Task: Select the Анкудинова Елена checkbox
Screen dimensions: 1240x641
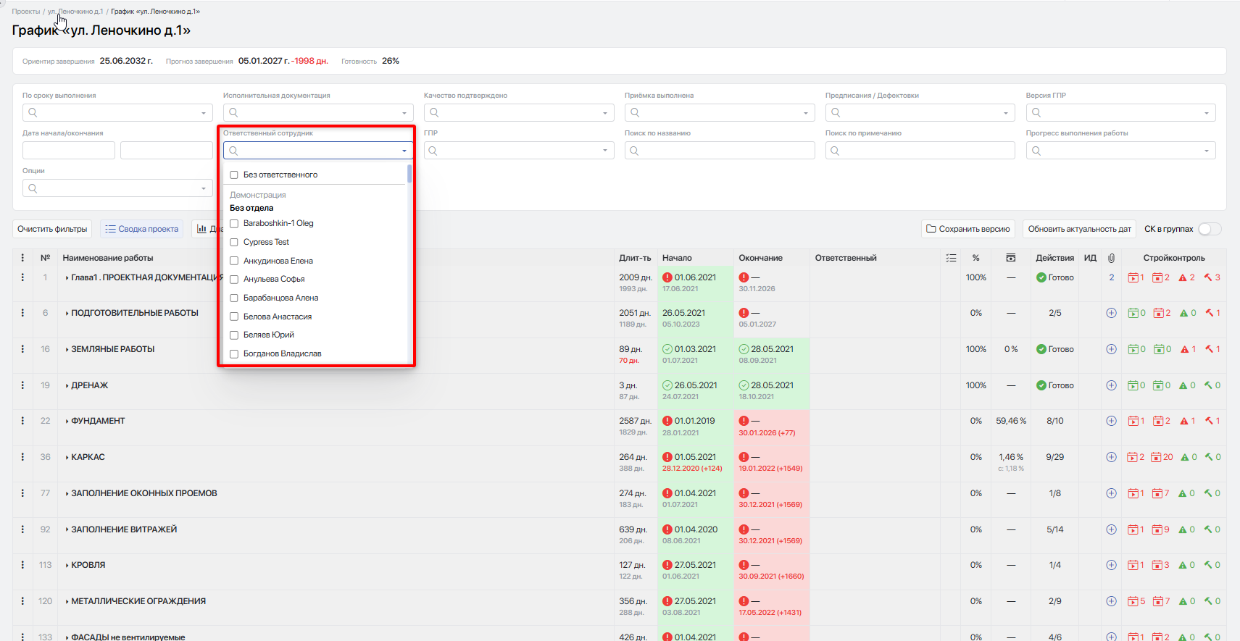Action: click(x=234, y=261)
